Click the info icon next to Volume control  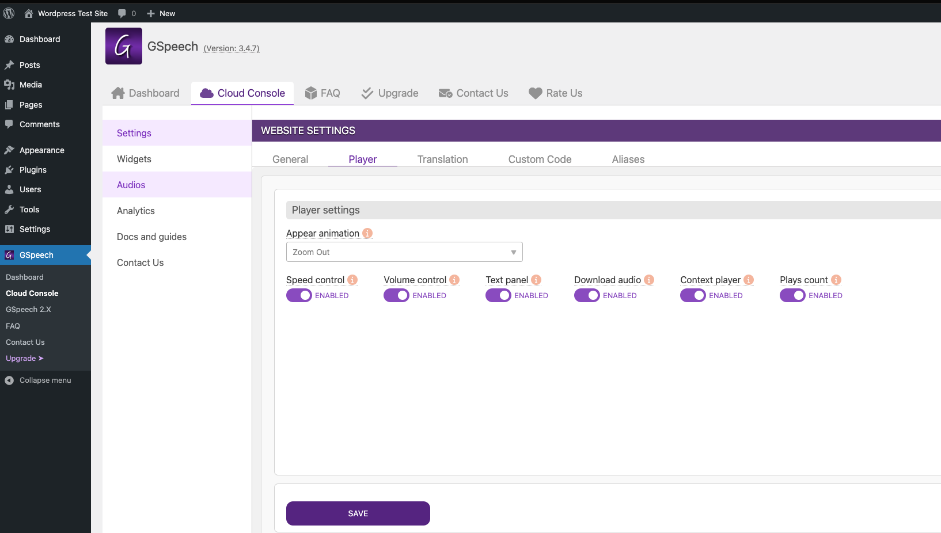point(454,280)
